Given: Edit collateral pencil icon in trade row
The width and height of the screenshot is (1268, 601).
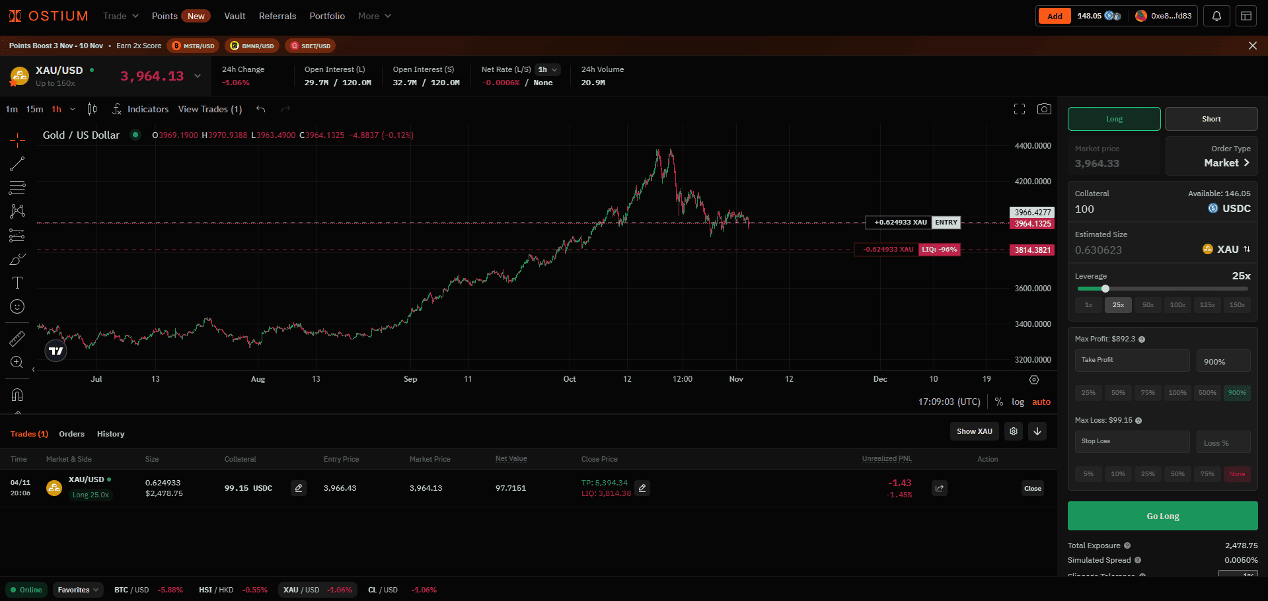Looking at the screenshot, I should coord(299,488).
